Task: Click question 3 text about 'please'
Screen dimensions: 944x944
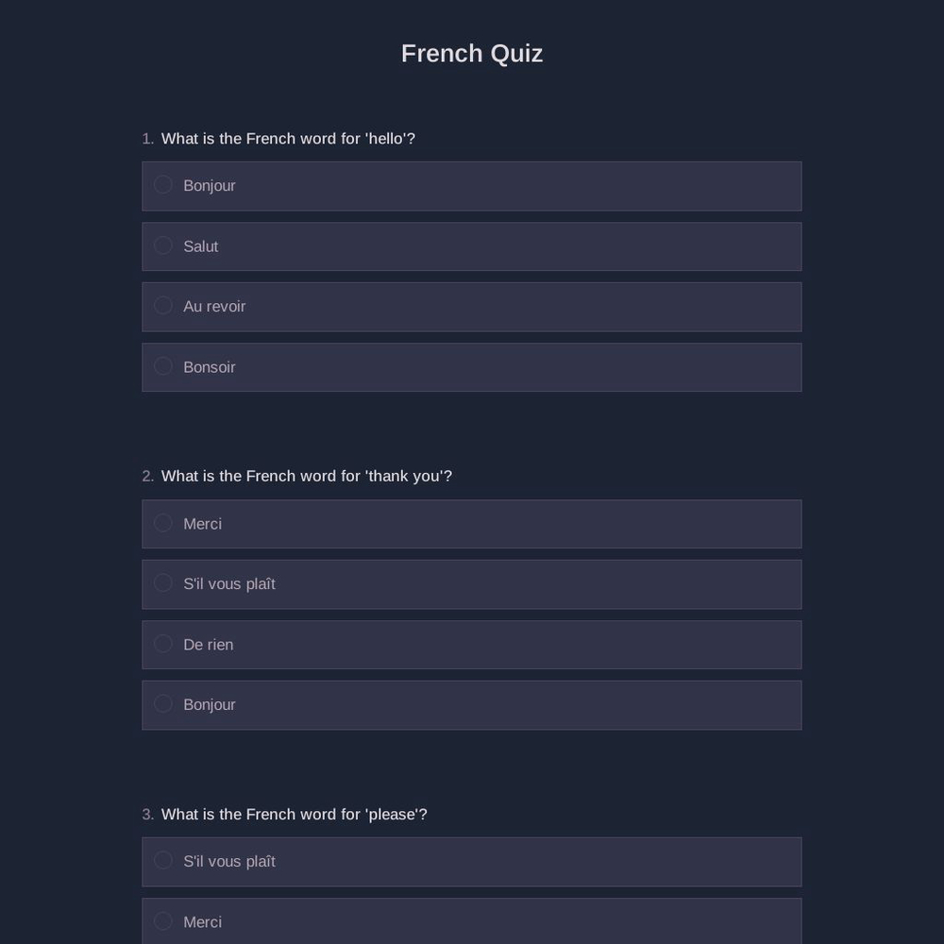Action: 294,814
